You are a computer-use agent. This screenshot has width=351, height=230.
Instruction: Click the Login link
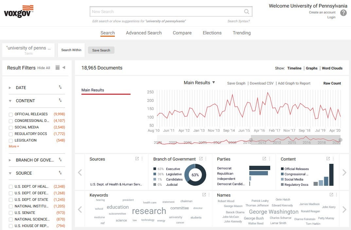(x=331, y=17)
